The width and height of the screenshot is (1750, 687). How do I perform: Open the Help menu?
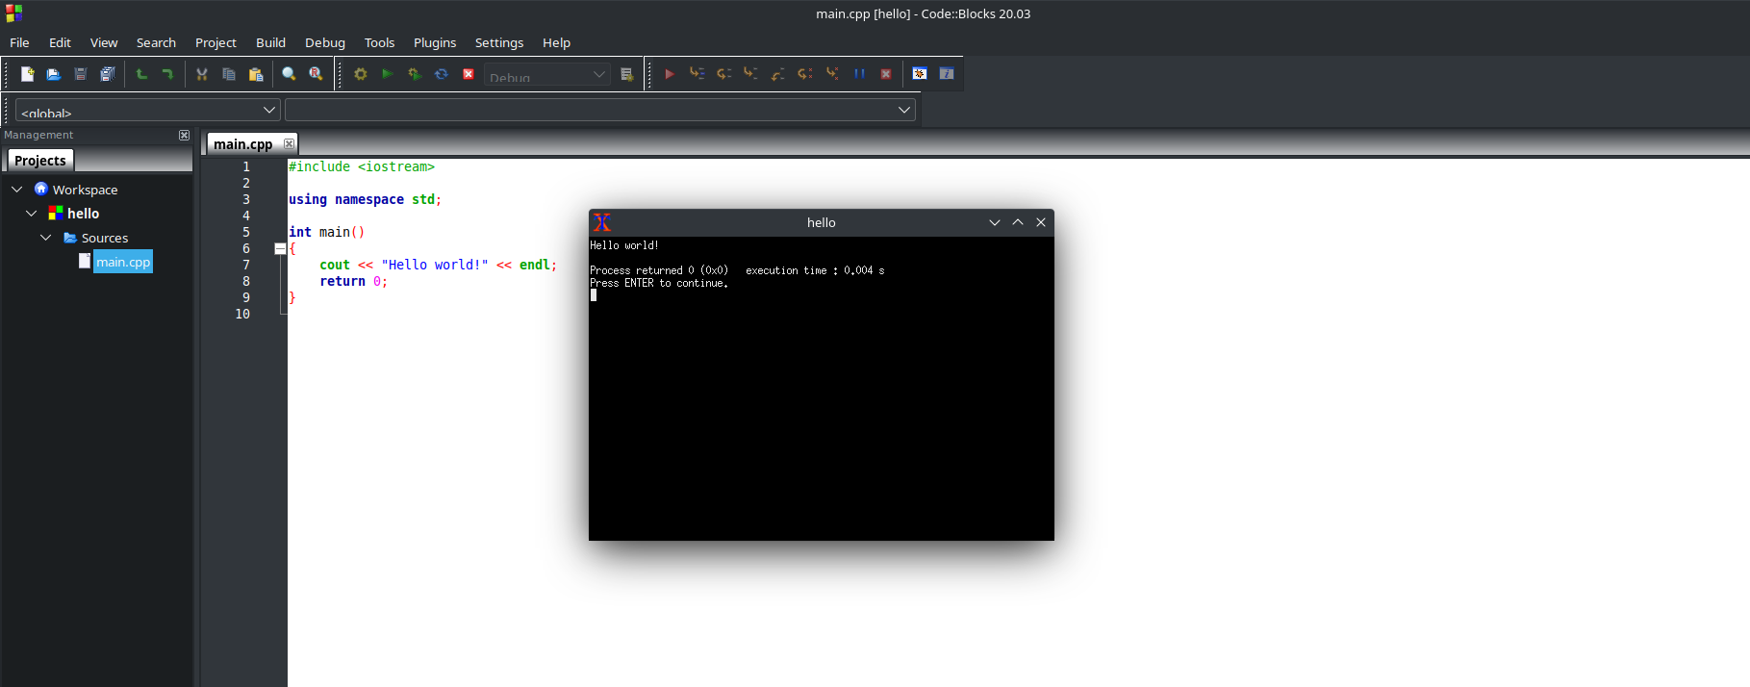[556, 42]
